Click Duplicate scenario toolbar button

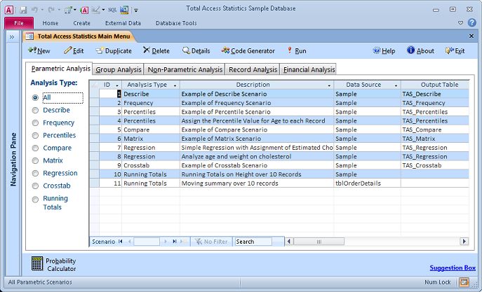(x=114, y=51)
